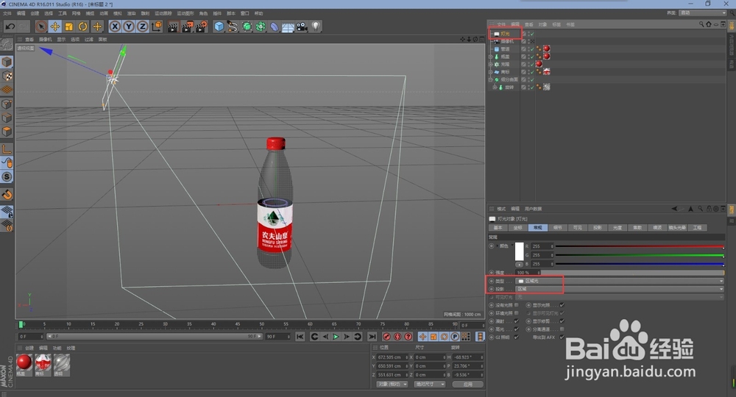Select the Move tool in the toolbar
This screenshot has width=736, height=397.
click(54, 26)
